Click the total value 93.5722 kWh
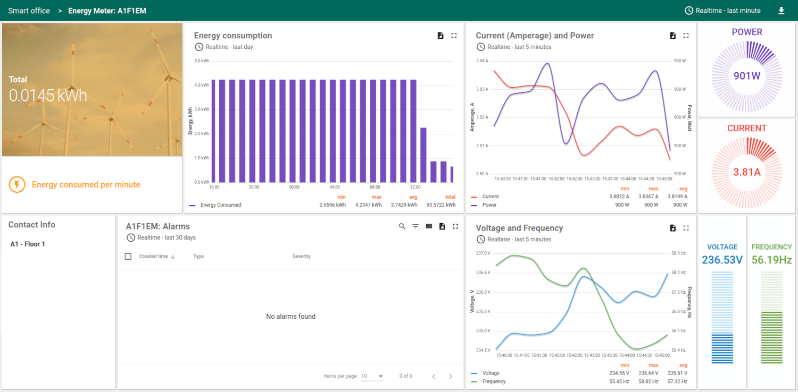Viewport: 798px width, 392px height. coord(441,205)
